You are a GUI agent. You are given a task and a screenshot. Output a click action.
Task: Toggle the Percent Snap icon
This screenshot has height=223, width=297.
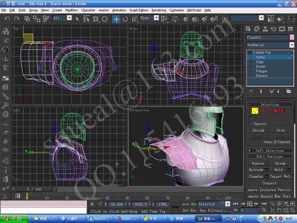(205, 19)
